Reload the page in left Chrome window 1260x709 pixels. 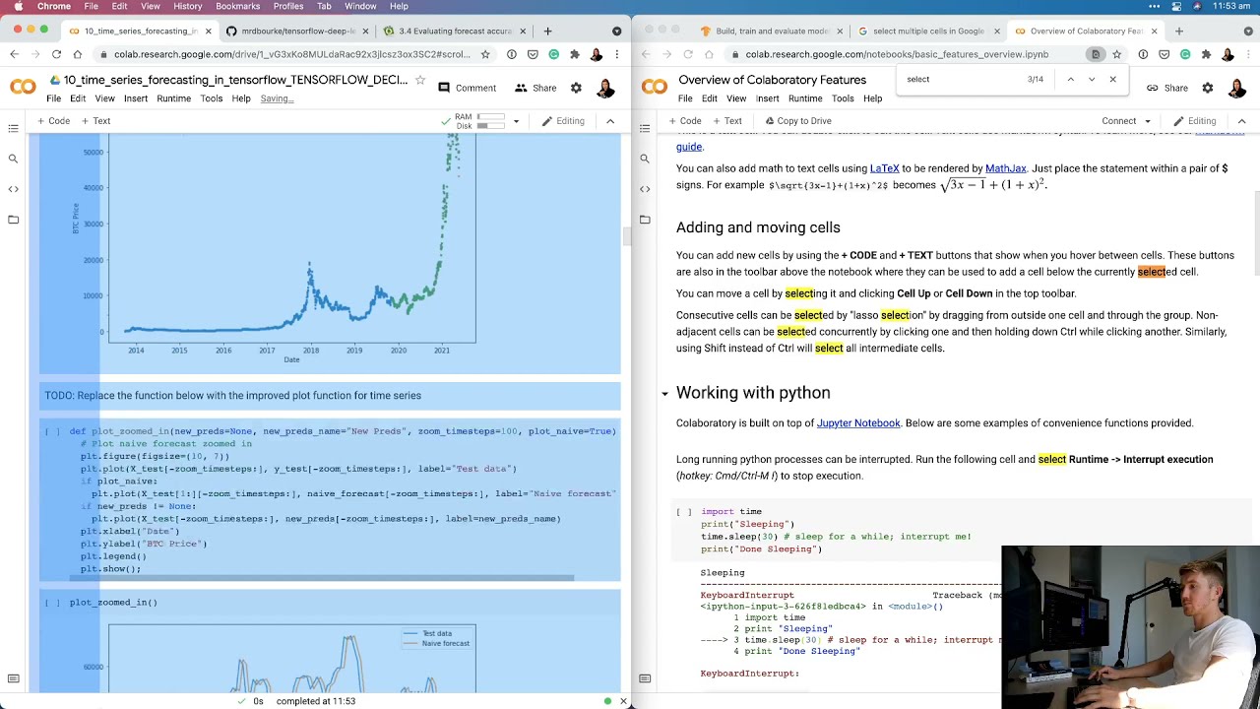pos(57,54)
